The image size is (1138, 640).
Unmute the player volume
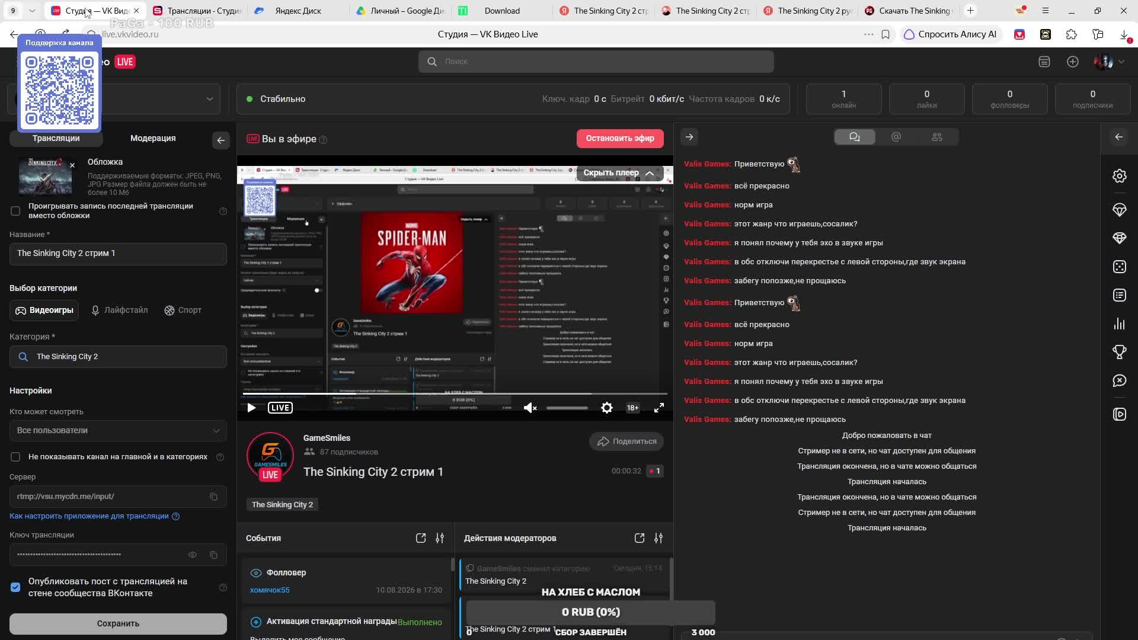530,408
